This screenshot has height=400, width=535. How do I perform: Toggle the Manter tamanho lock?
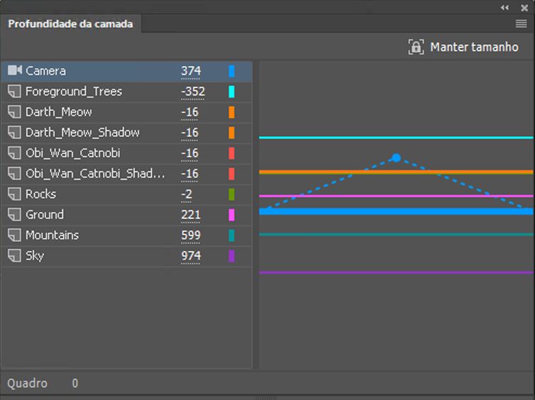click(x=416, y=48)
